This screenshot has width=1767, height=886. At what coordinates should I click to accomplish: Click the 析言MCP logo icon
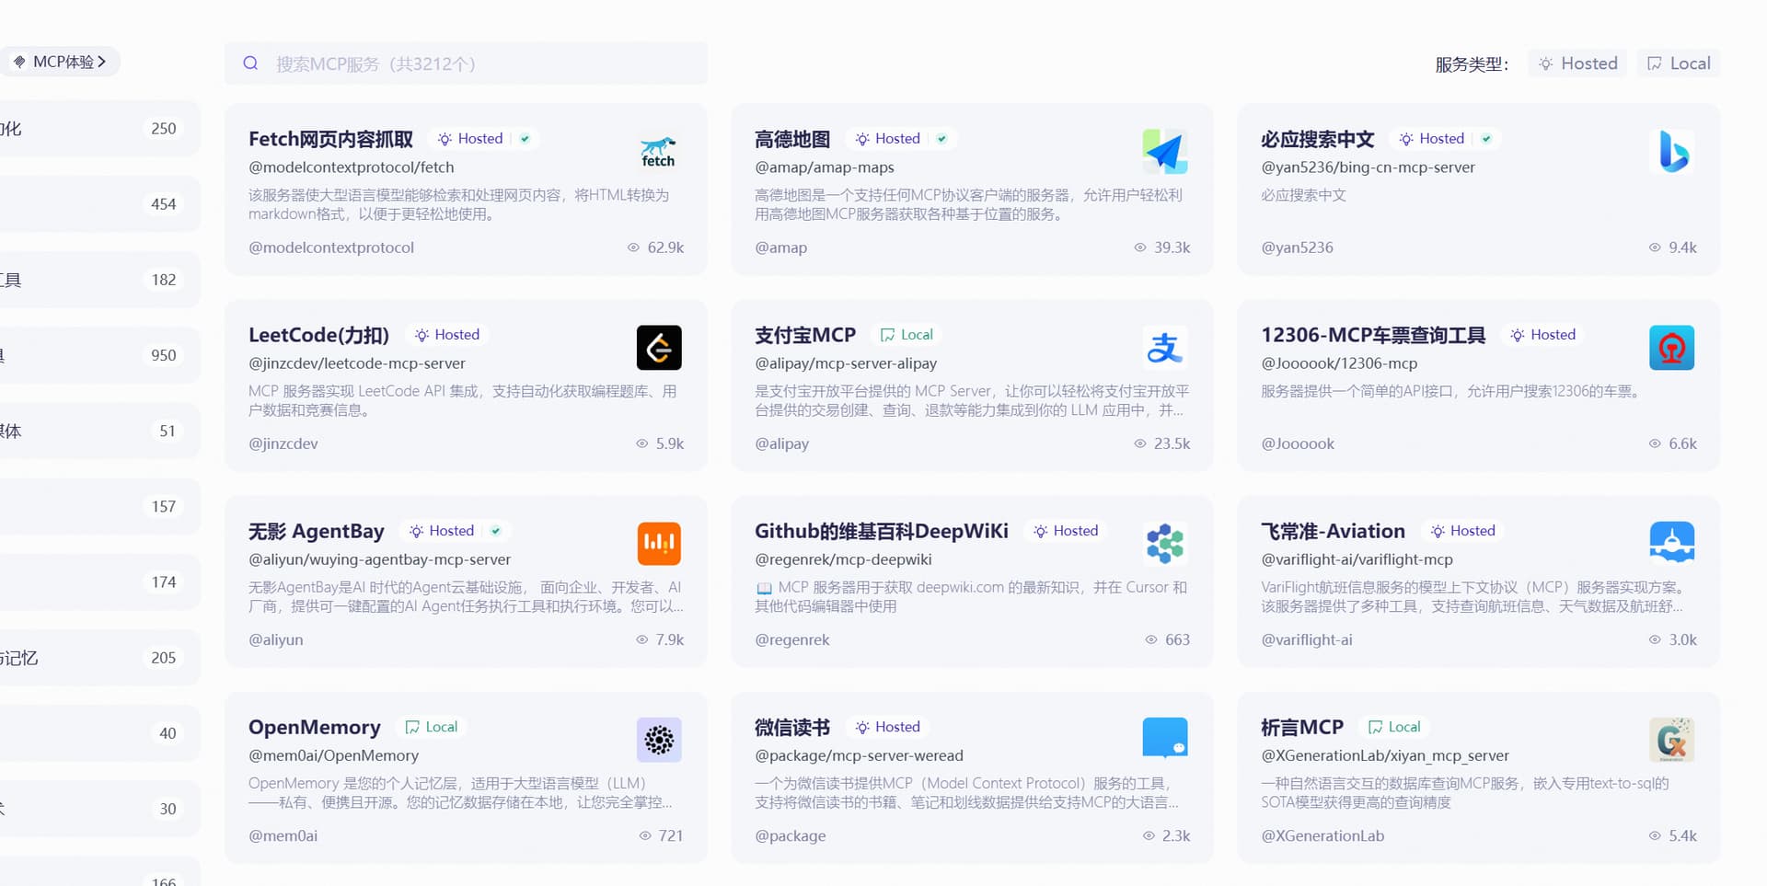[x=1672, y=740]
